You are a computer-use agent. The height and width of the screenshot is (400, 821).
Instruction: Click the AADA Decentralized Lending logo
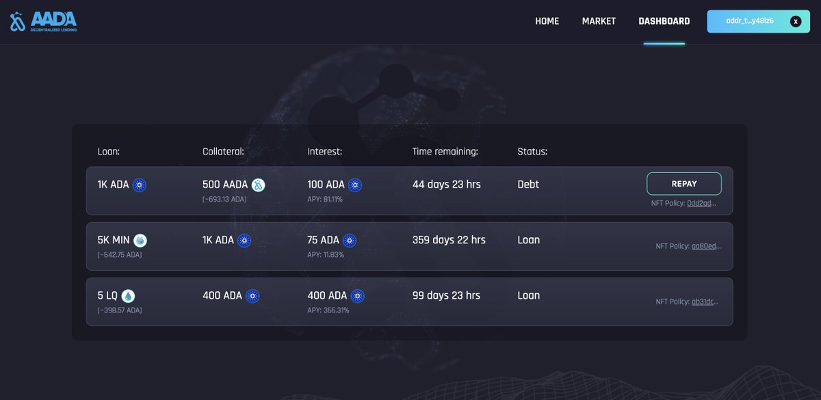pyautogui.click(x=43, y=21)
